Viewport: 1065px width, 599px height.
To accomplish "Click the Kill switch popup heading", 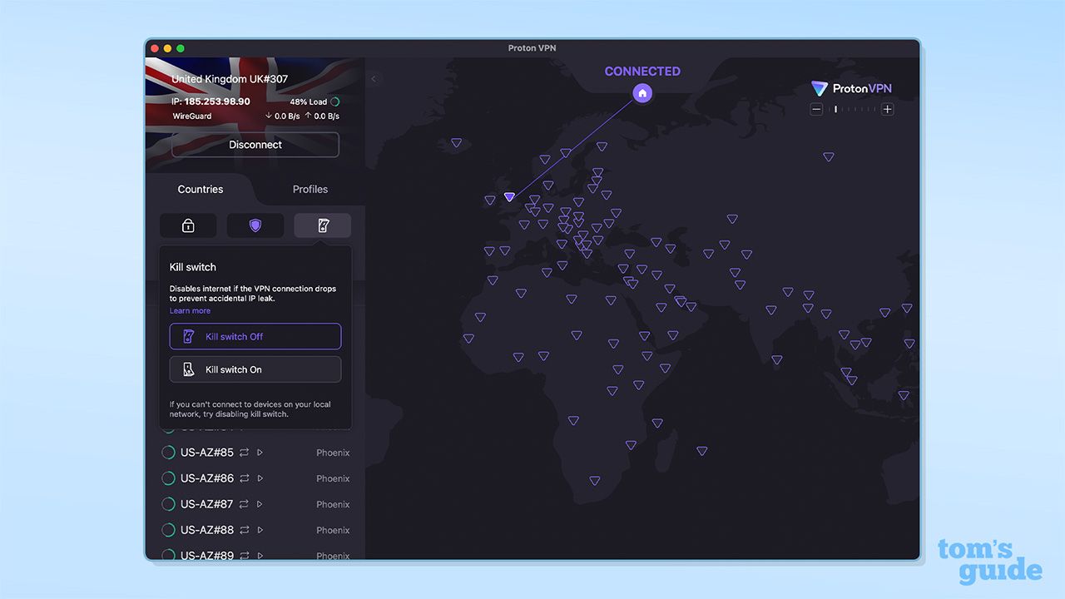I will (x=193, y=267).
